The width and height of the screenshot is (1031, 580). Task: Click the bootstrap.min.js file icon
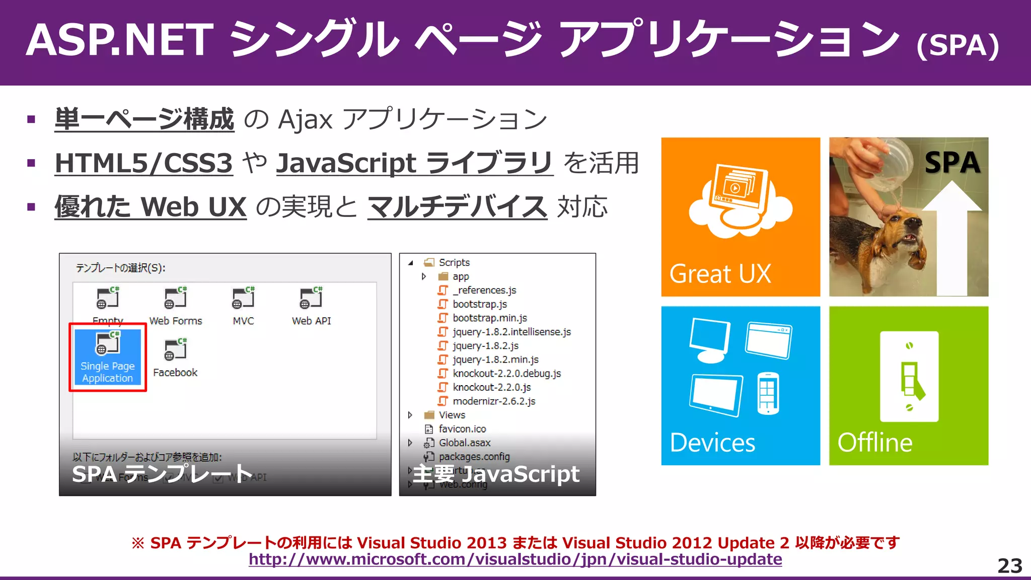click(x=443, y=318)
